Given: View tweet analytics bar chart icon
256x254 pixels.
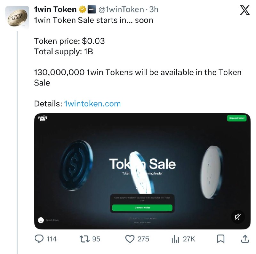Looking at the screenshot, I should point(175,239).
